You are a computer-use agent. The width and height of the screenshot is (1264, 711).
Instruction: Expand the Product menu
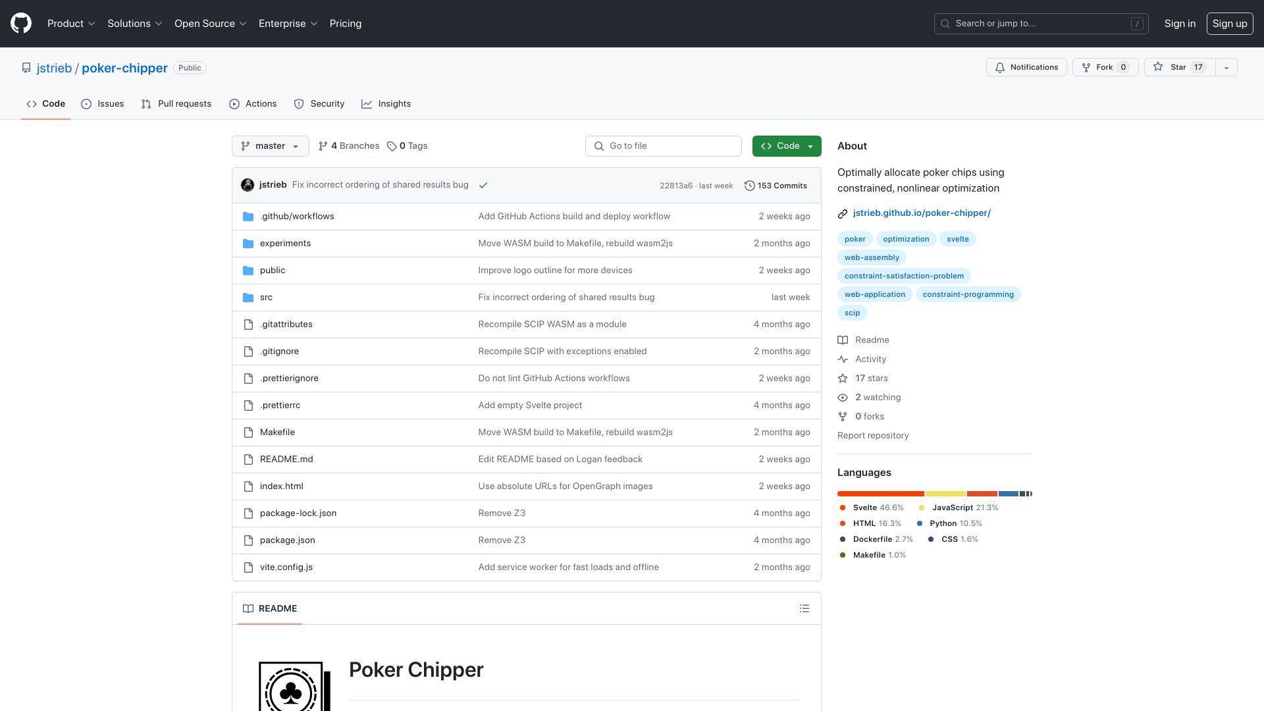71,24
